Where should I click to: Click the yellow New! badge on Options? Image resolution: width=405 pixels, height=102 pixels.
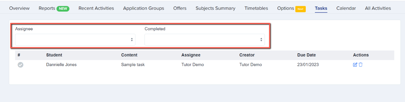(300, 9)
